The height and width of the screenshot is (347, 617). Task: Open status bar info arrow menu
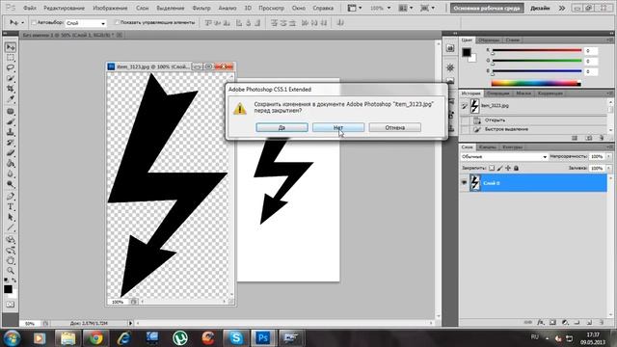(131, 323)
